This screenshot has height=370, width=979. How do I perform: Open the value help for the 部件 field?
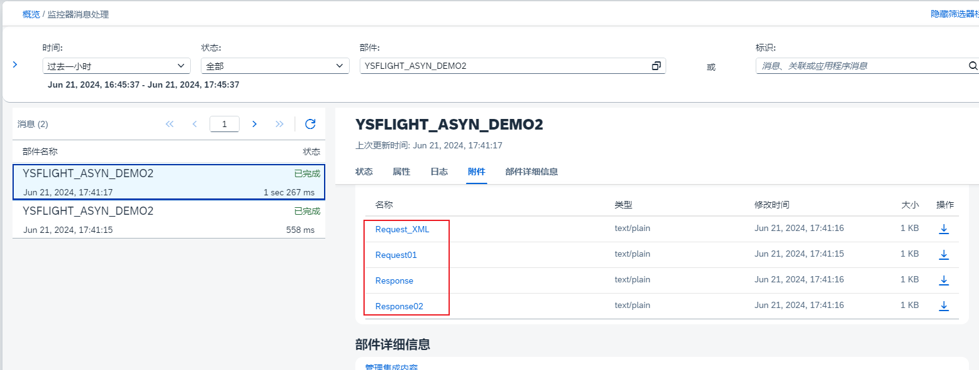click(x=656, y=65)
